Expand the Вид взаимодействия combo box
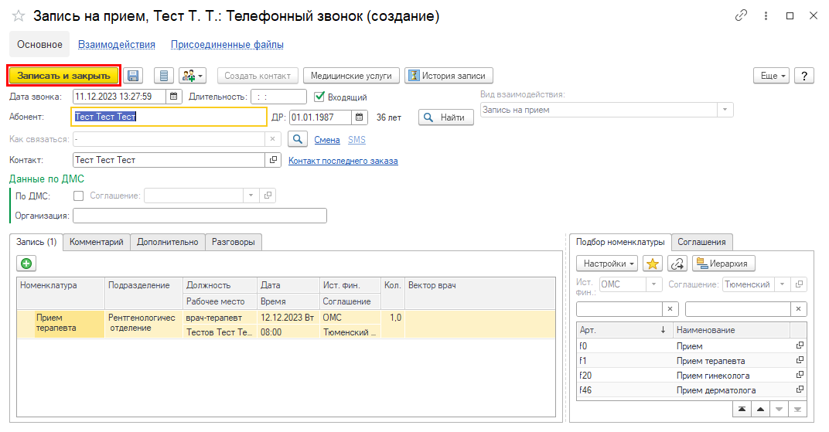The width and height of the screenshot is (829, 432). (x=725, y=110)
